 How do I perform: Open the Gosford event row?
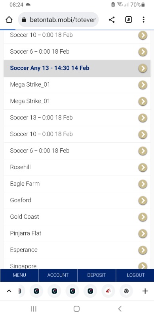point(77,200)
